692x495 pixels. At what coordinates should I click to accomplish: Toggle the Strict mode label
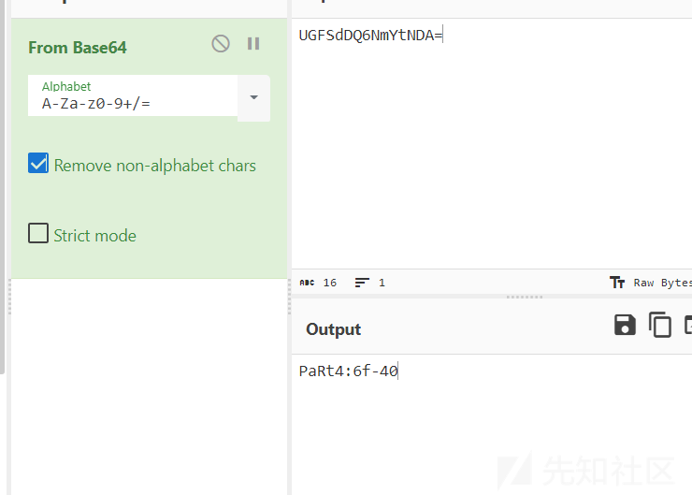(94, 236)
